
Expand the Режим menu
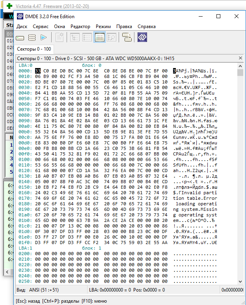pyautogui.click(x=103, y=27)
